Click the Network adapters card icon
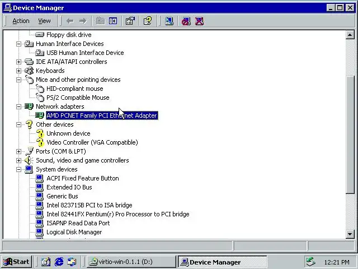This screenshot has width=358, height=269. (29, 106)
